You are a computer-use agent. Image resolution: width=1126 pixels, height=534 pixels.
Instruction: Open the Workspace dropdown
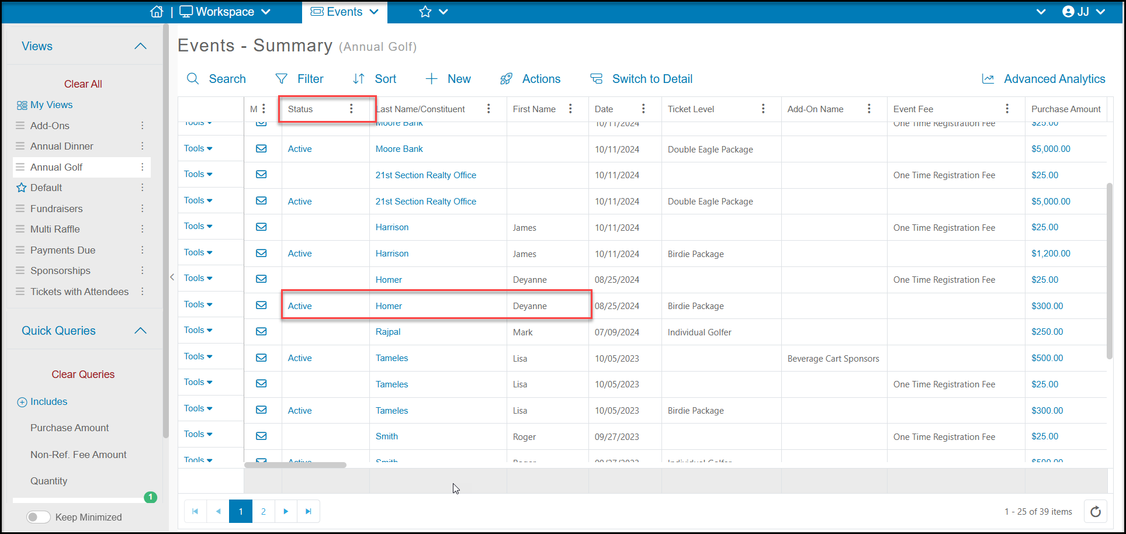point(225,12)
